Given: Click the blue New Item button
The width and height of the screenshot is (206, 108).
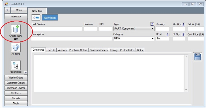Looking at the screenshot, I should click(x=50, y=18).
